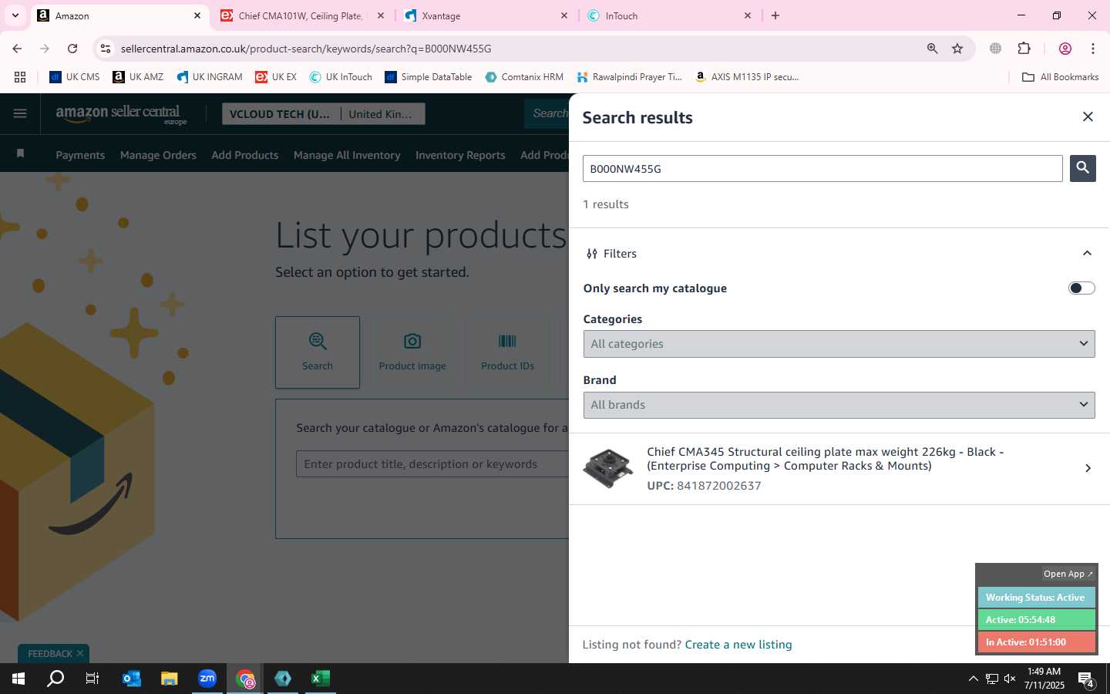The height and width of the screenshot is (694, 1110).
Task: Open Windows Start menu
Action: point(18,679)
